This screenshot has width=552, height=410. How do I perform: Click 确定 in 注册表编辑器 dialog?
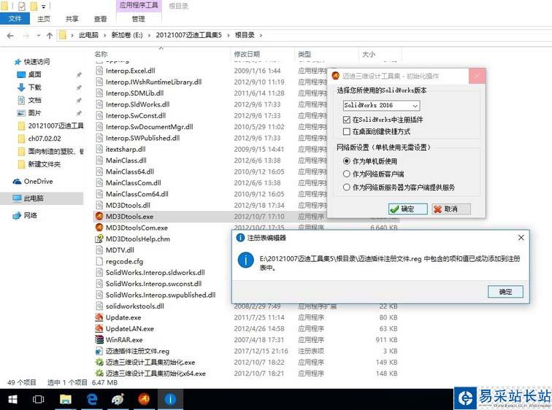pyautogui.click(x=505, y=292)
